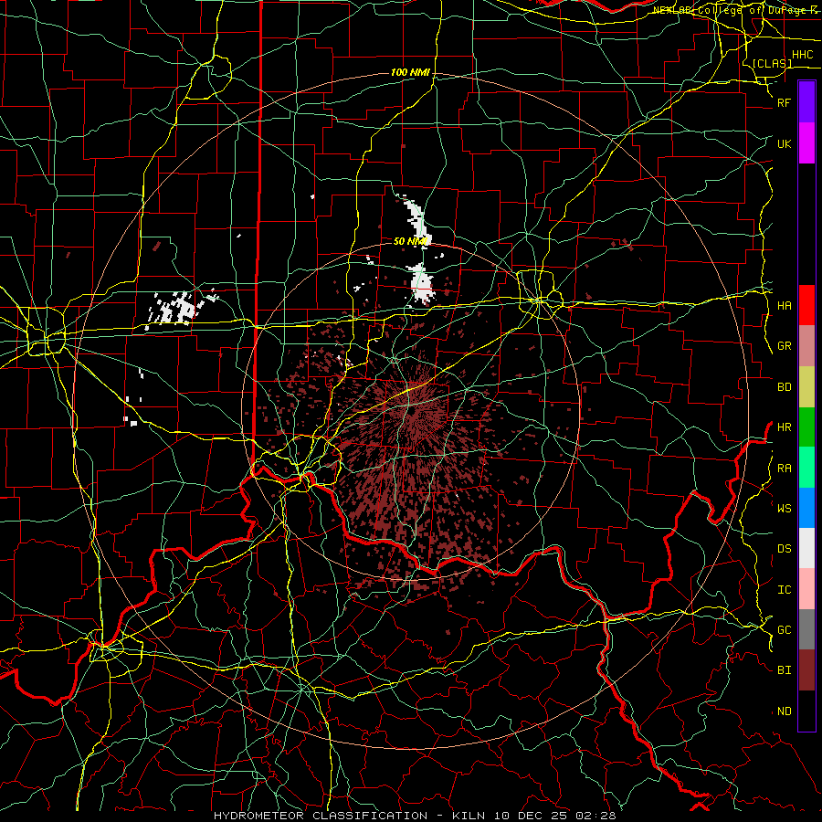Pick the bright red HA legend swatch
Screen dimensions: 822x822
806,305
